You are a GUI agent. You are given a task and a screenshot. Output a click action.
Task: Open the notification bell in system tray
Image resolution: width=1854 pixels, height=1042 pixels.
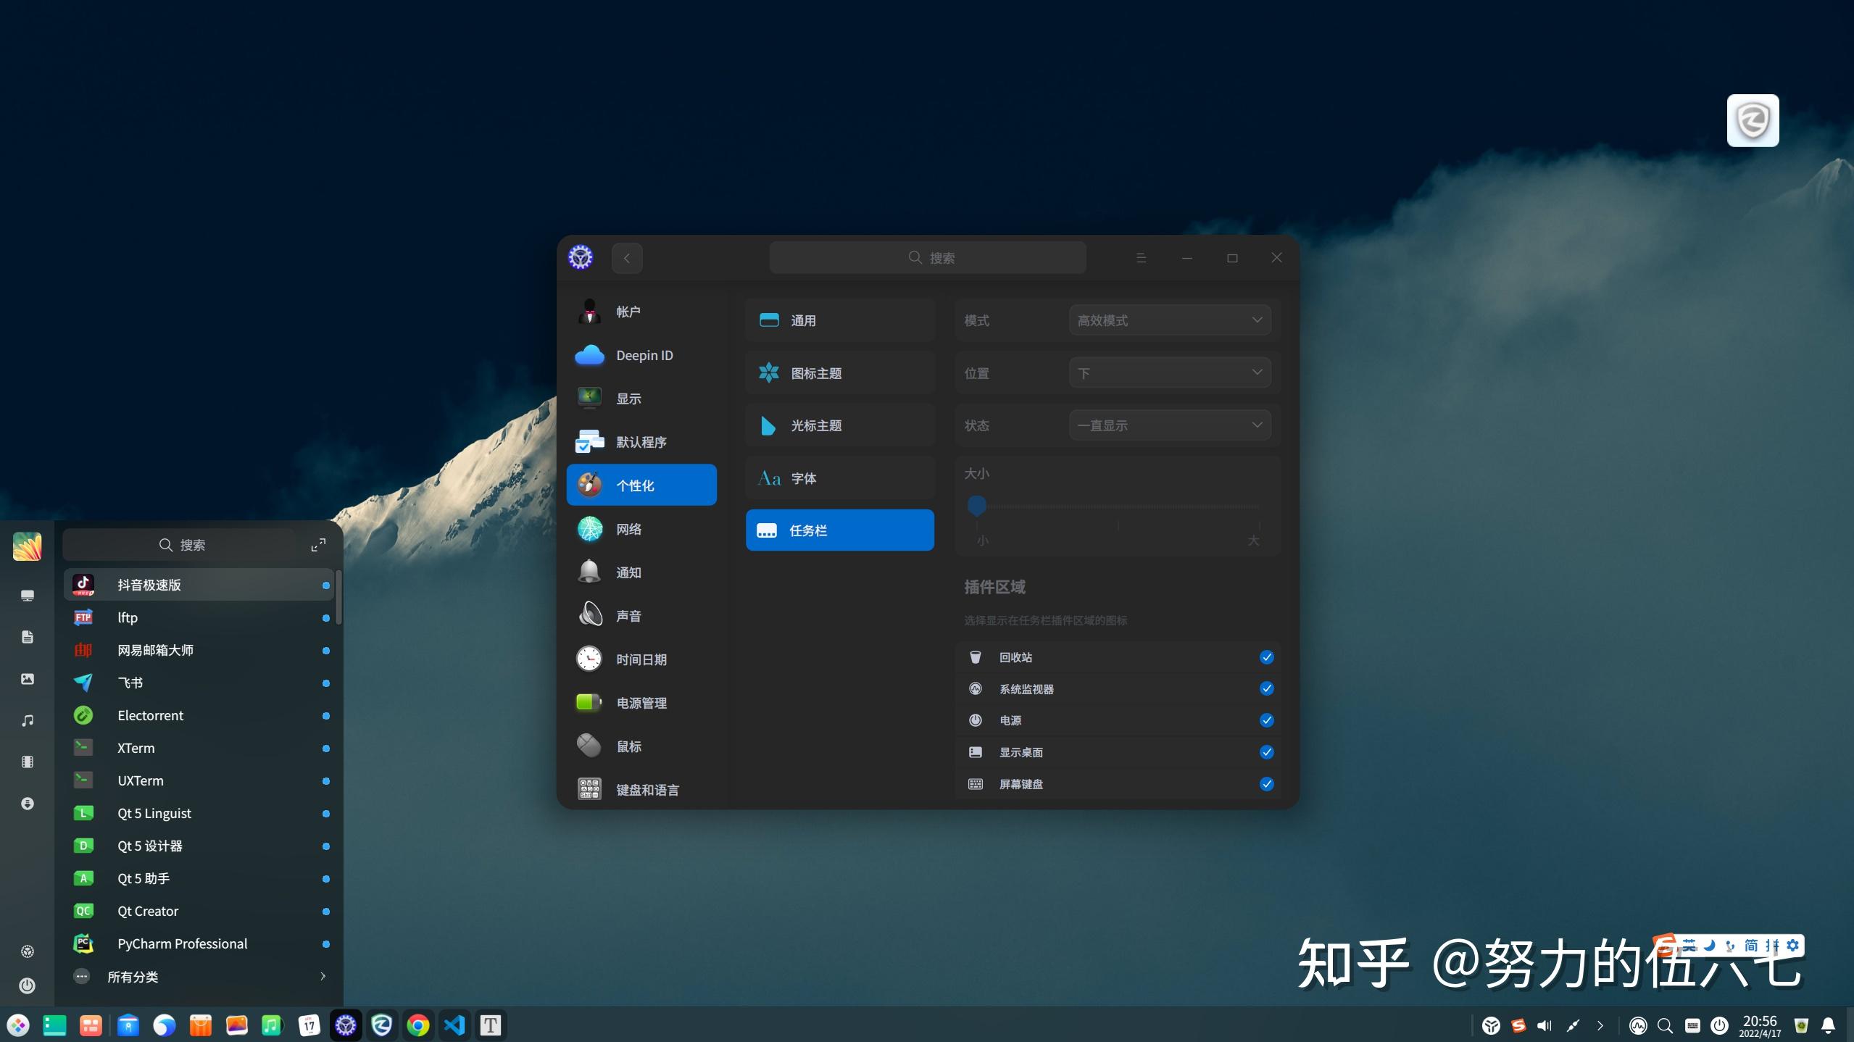[1828, 1025]
